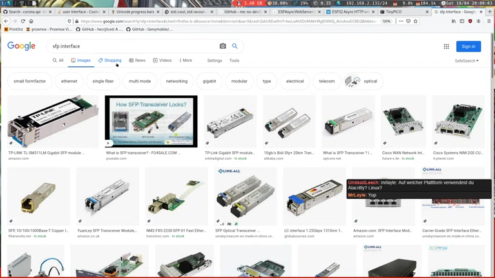495x278 pixels.
Task: Click the blue magnifier search button
Action: click(x=235, y=46)
